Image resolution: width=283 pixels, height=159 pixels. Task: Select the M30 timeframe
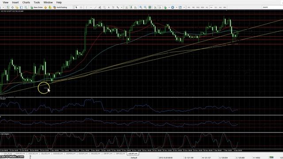pyautogui.click(x=203, y=8)
